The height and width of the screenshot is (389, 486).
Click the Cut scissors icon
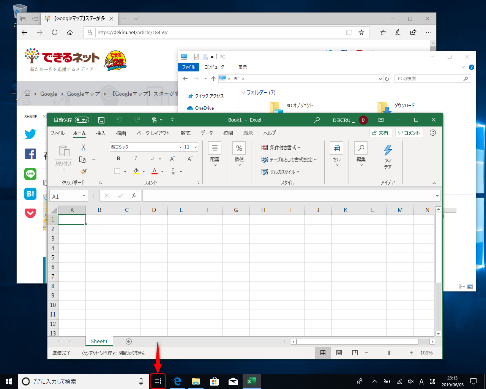pyautogui.click(x=84, y=147)
